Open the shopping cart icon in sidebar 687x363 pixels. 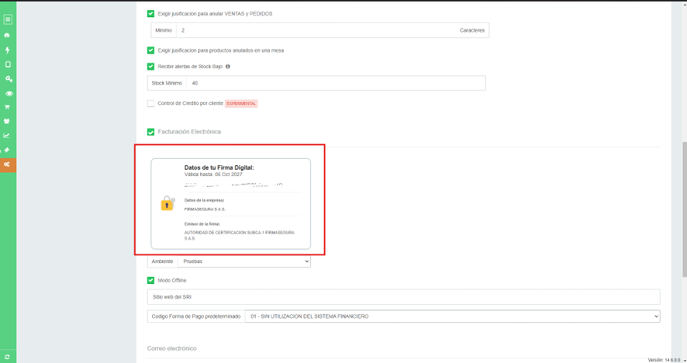click(7, 107)
